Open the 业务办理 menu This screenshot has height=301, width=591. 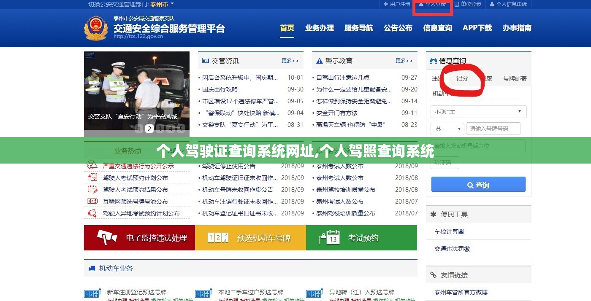pos(320,28)
